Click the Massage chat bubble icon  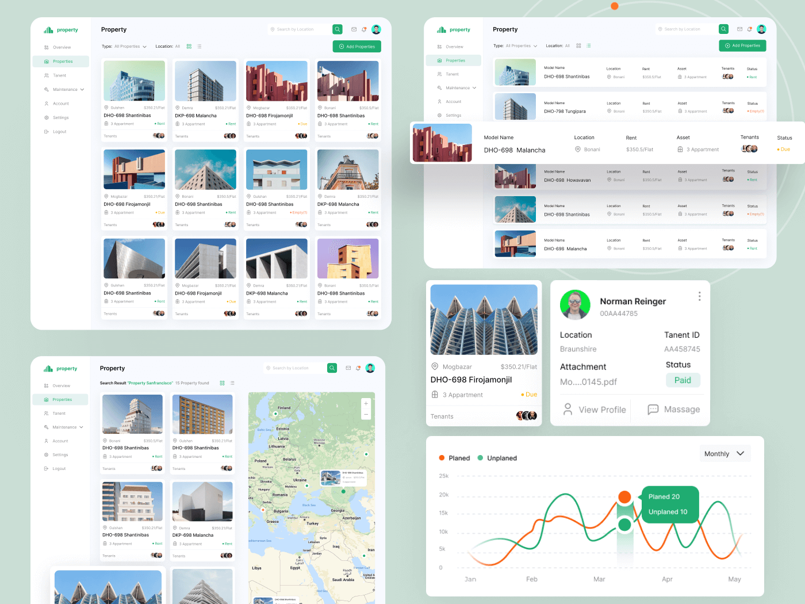pos(653,409)
